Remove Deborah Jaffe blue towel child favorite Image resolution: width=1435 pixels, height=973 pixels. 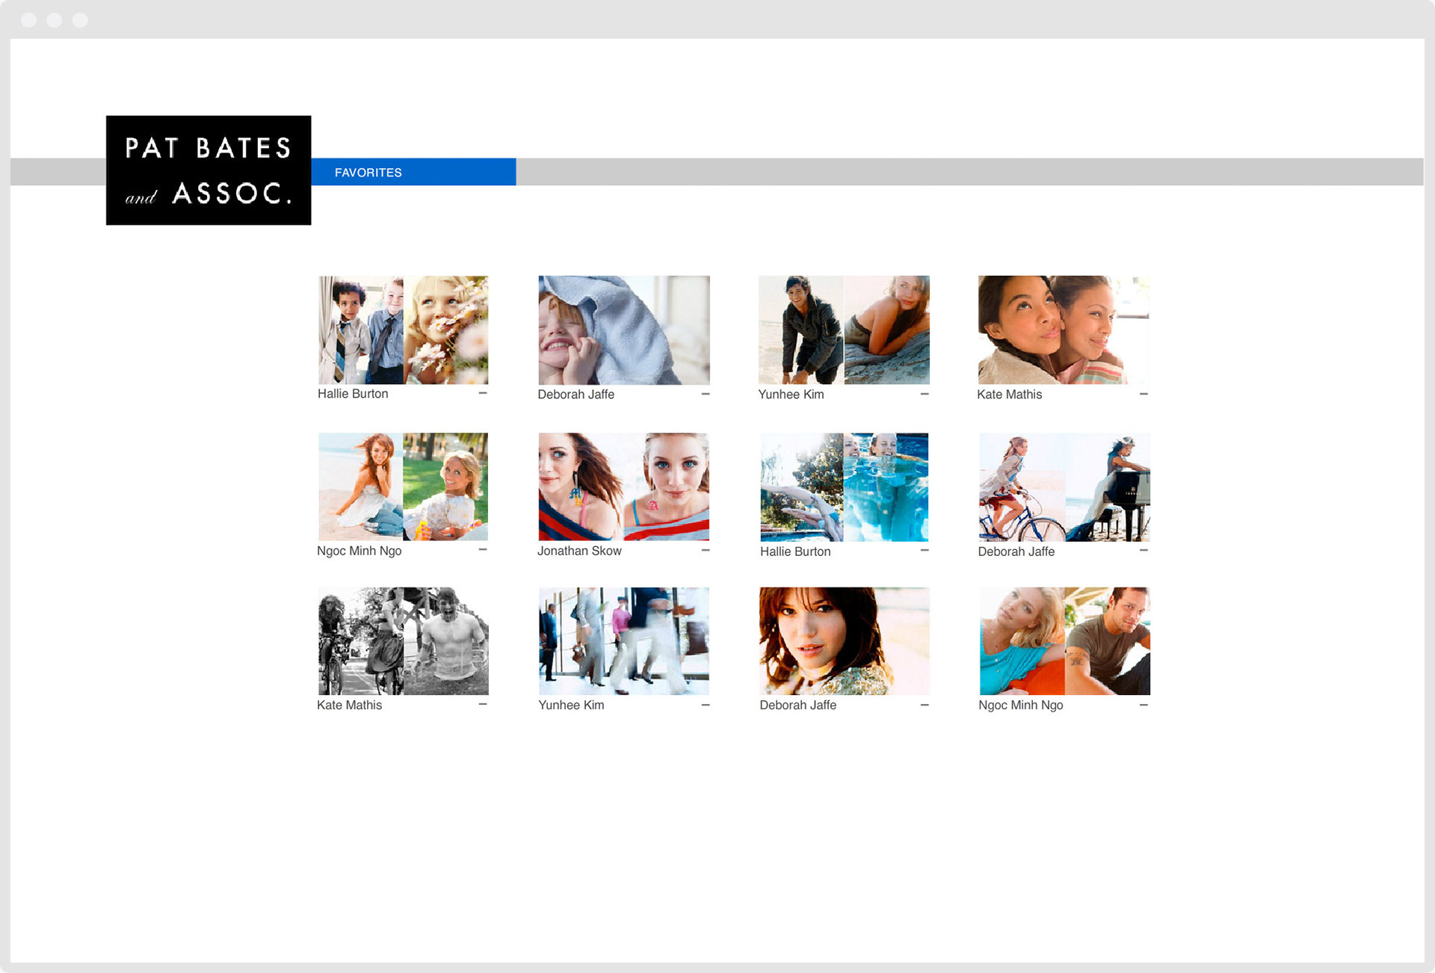[705, 394]
